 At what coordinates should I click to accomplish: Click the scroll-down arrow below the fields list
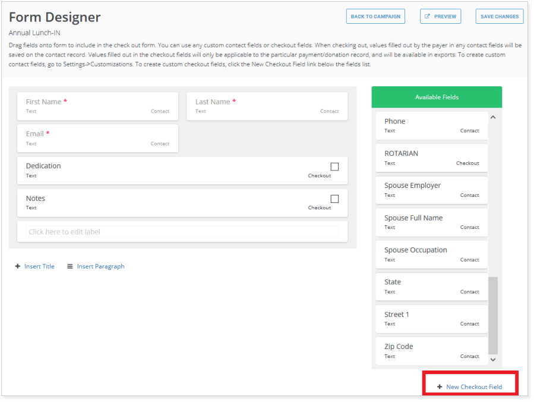tap(493, 360)
